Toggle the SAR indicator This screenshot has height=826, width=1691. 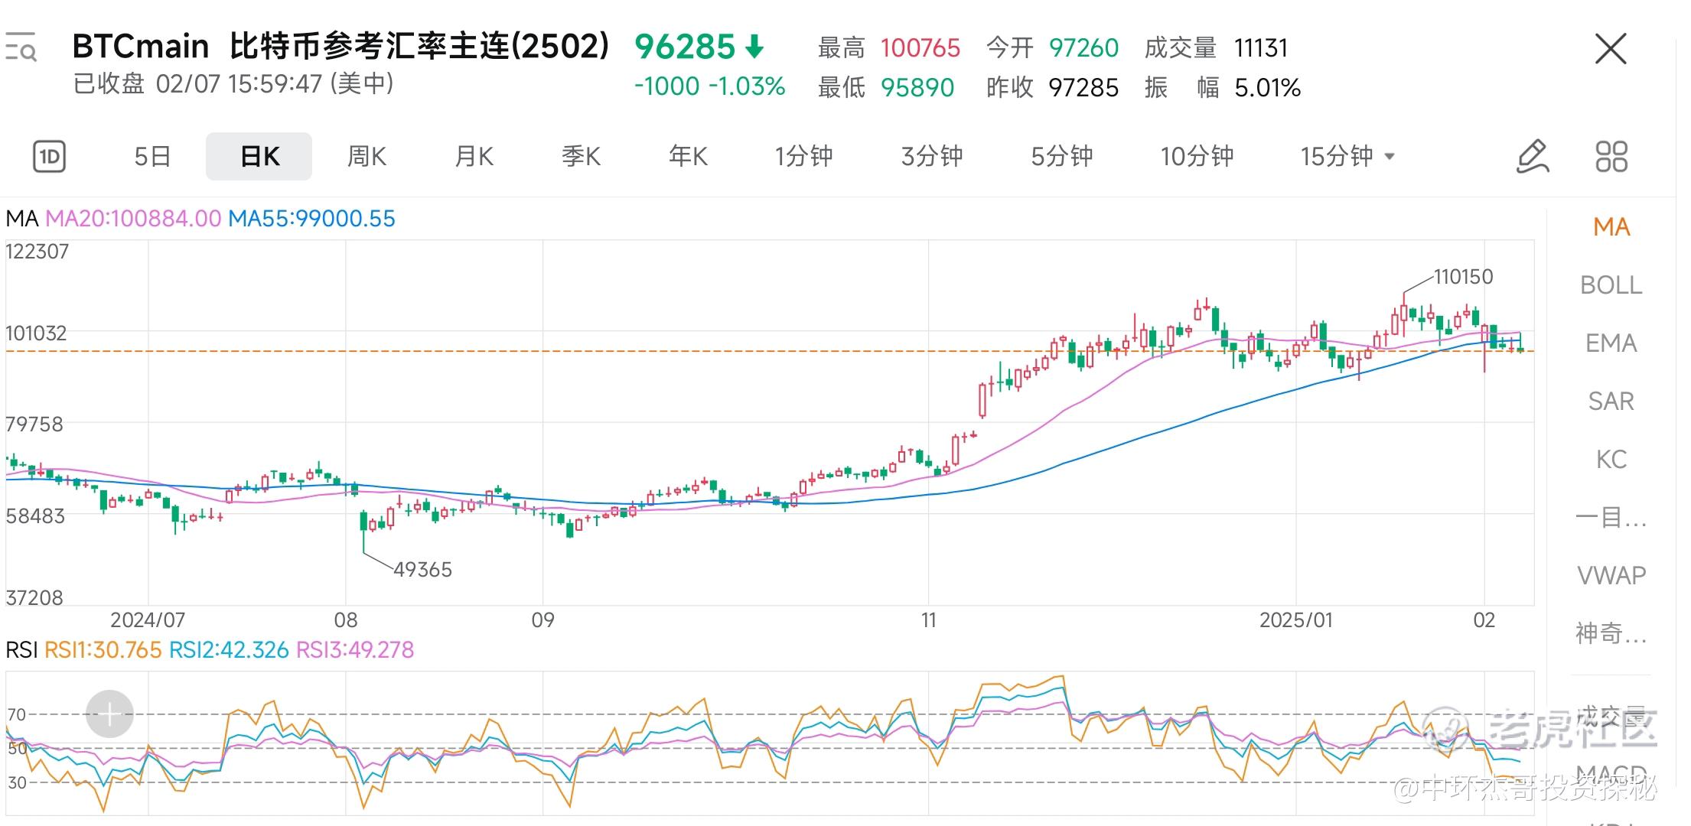(x=1611, y=402)
